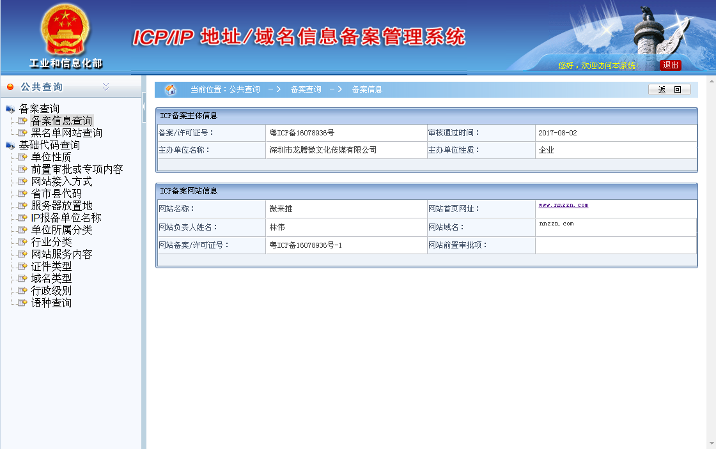716x449 pixels.
Task: Click the page icon beside IP报备单位名称
Action: click(22, 218)
